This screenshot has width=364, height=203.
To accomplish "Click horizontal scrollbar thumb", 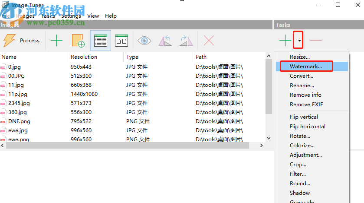I will click(128, 146).
